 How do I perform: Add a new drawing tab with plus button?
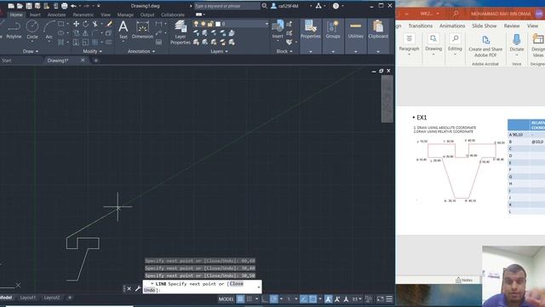tap(96, 61)
